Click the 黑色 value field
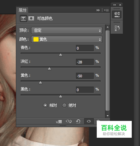 [x=85, y=90]
